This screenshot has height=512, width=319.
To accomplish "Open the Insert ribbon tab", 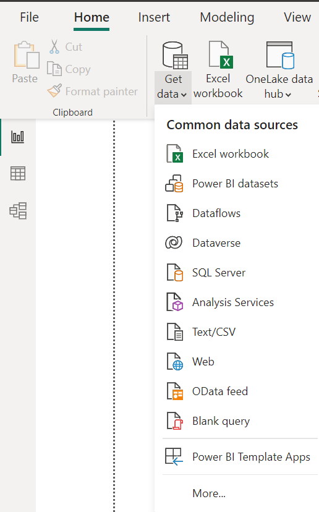I will pyautogui.click(x=154, y=17).
